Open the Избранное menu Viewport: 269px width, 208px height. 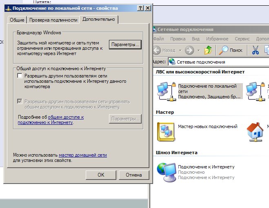[217, 39]
